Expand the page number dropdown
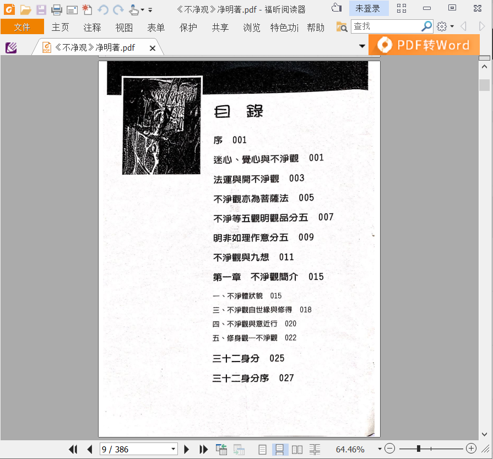The width and height of the screenshot is (493, 459). pos(174,449)
